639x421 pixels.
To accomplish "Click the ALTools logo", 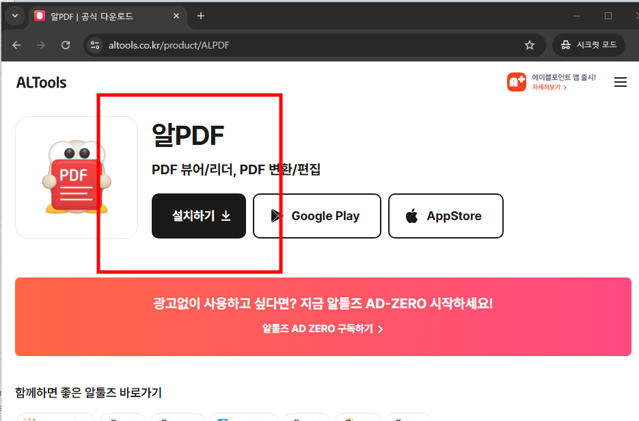I will [x=41, y=82].
